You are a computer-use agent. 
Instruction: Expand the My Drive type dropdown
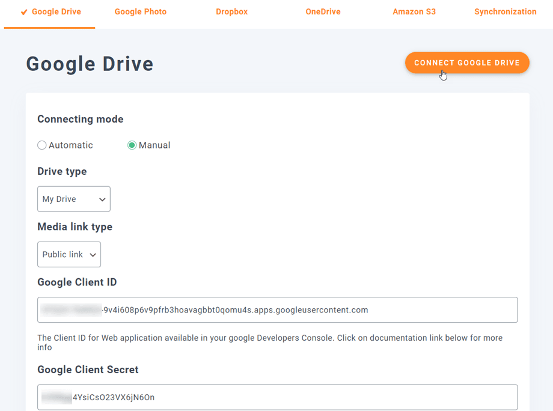(73, 199)
